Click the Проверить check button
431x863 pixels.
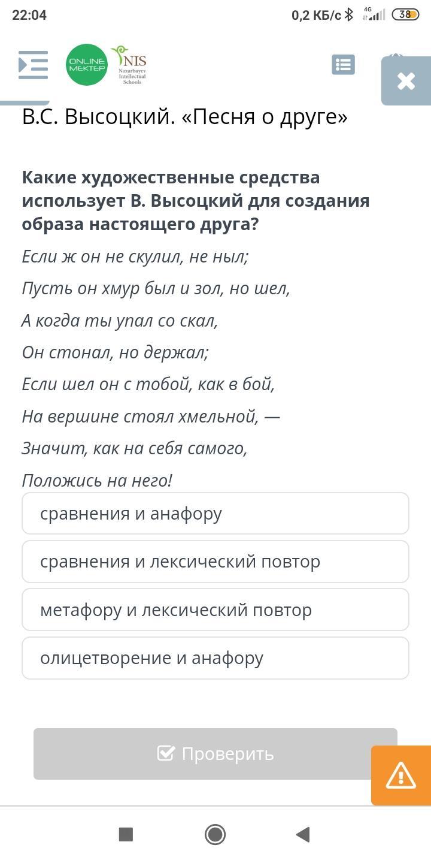coord(215,754)
